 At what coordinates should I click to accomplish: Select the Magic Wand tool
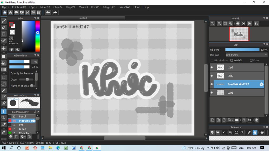tap(4, 90)
